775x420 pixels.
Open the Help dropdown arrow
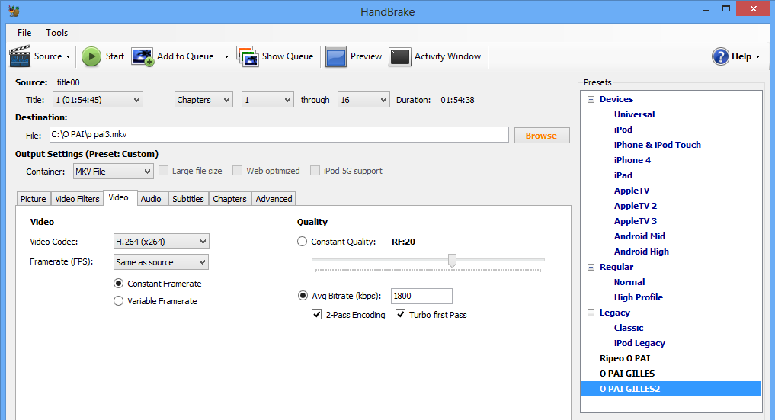point(757,57)
